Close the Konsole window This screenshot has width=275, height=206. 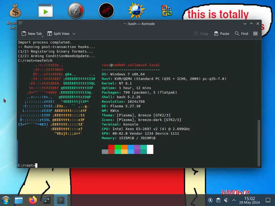[x=258, y=24]
